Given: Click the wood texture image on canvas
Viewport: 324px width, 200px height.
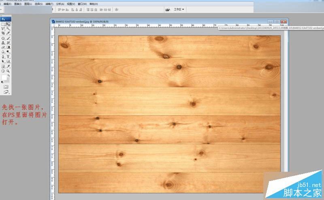Looking at the screenshot, I should [169, 114].
